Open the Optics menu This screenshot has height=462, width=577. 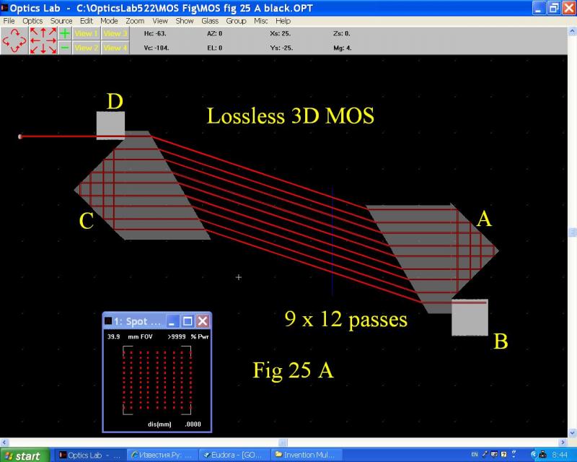32,21
